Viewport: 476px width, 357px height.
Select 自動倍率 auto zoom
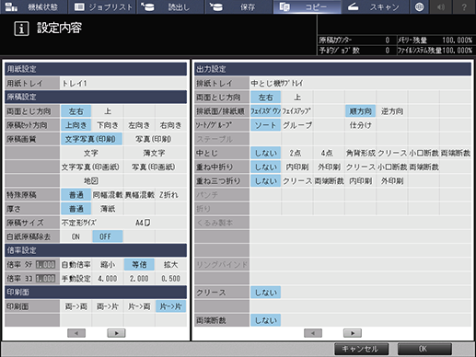pyautogui.click(x=75, y=264)
